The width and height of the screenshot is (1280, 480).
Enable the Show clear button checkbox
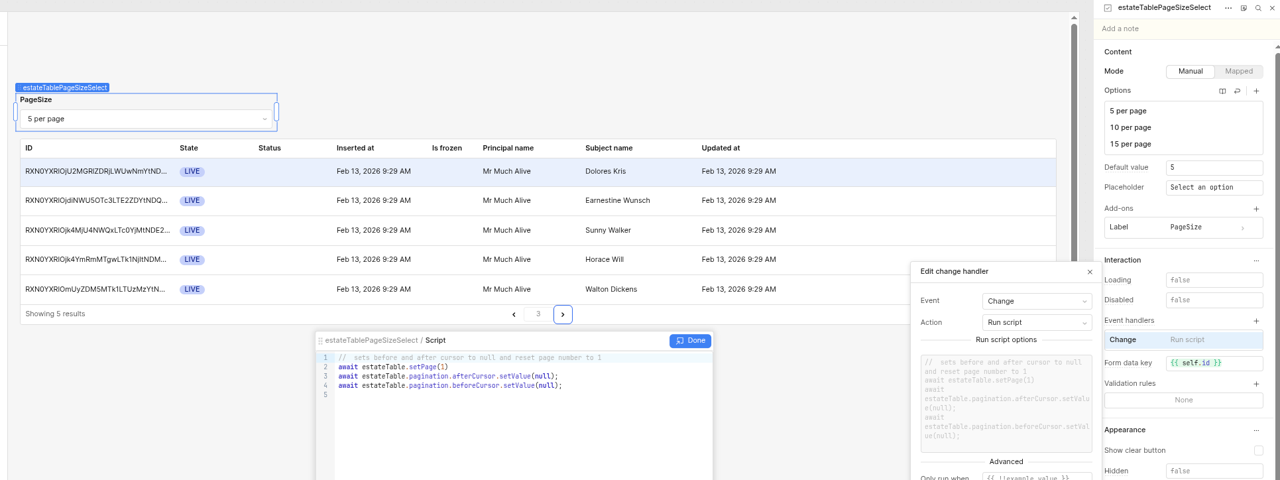point(1258,451)
